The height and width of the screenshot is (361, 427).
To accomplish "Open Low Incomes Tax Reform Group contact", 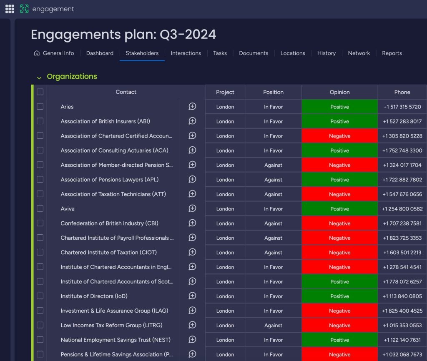I will [x=111, y=325].
